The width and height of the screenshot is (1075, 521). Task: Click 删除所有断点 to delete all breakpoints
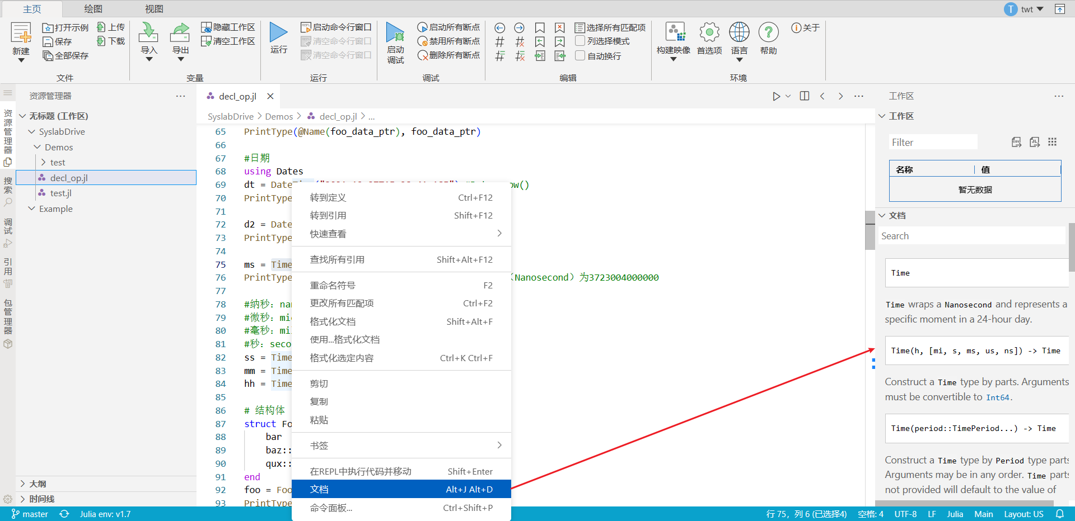click(x=448, y=55)
